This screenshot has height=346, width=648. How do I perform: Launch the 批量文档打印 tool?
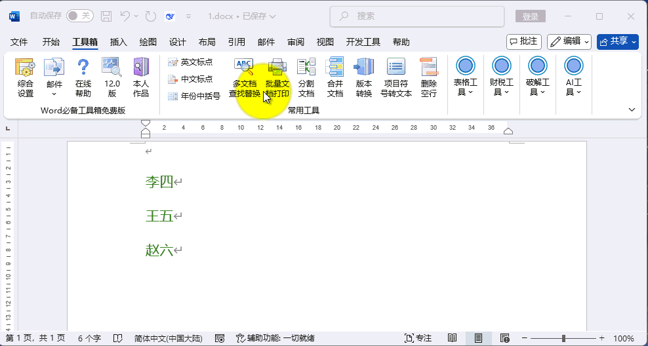(277, 77)
